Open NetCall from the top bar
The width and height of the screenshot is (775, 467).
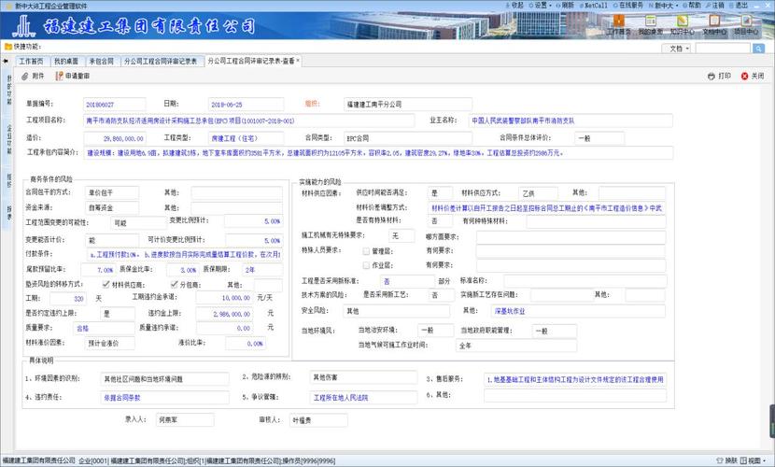(593, 5)
